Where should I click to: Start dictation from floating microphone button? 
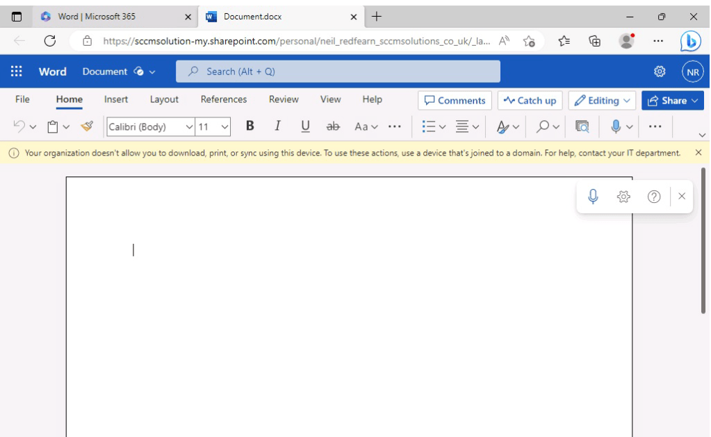click(593, 197)
